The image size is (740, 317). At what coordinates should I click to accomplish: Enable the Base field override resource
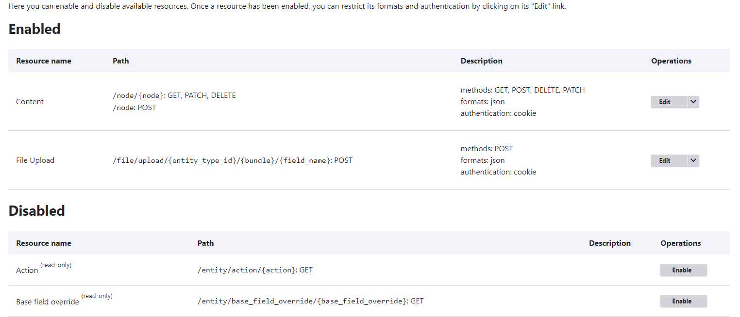[x=683, y=301]
